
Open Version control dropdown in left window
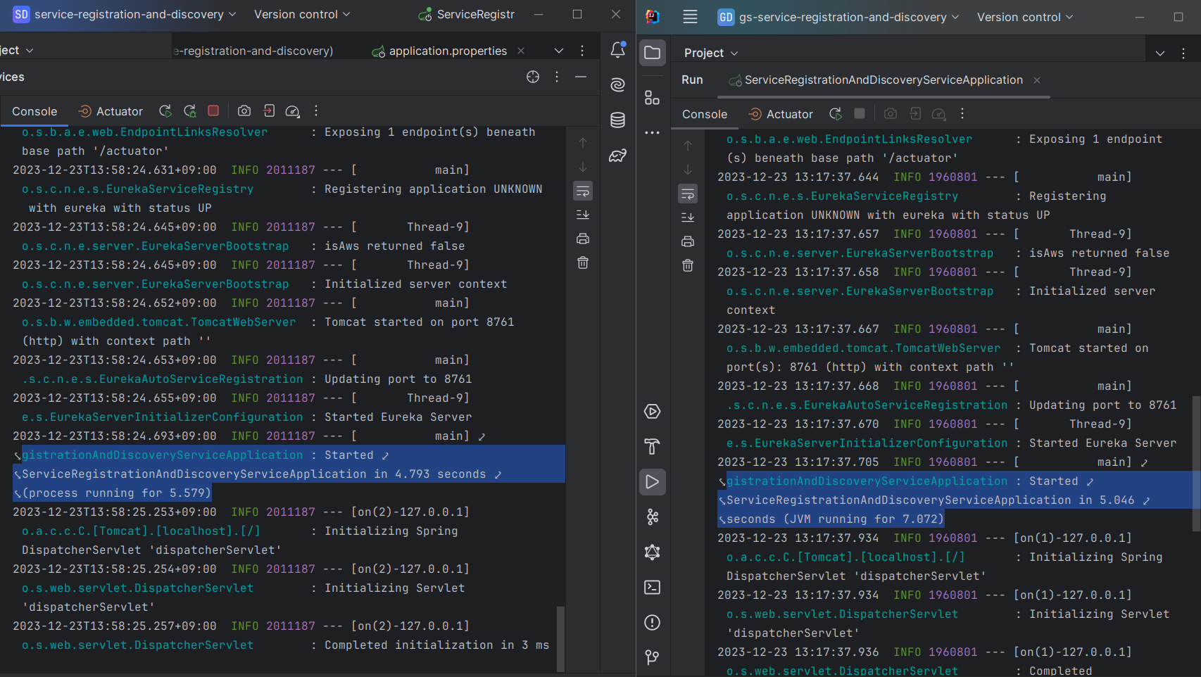coord(302,14)
